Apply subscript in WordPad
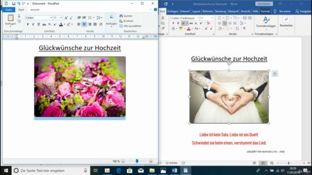This screenshot has height=175, width=312. (50, 24)
